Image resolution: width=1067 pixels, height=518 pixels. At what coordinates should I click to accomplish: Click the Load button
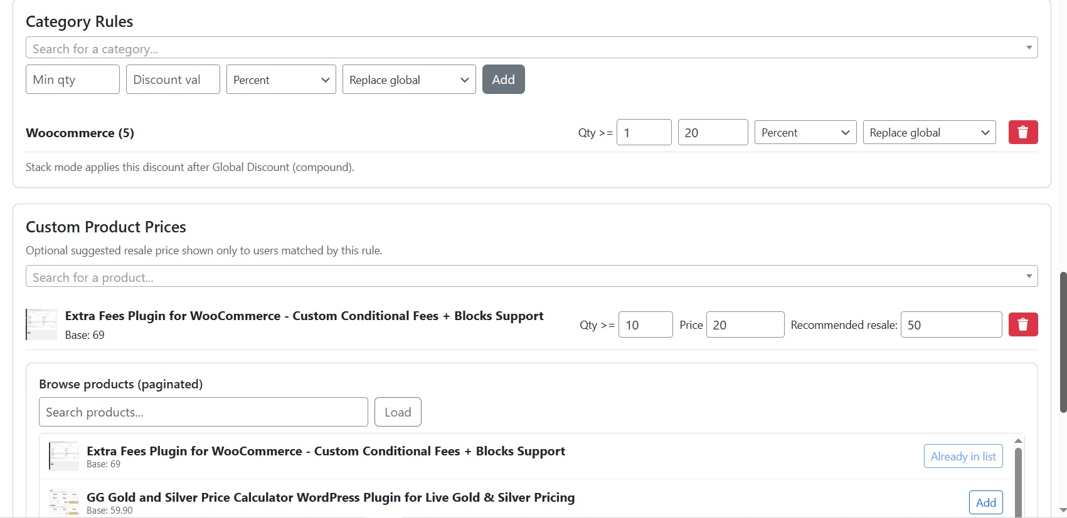click(x=398, y=412)
